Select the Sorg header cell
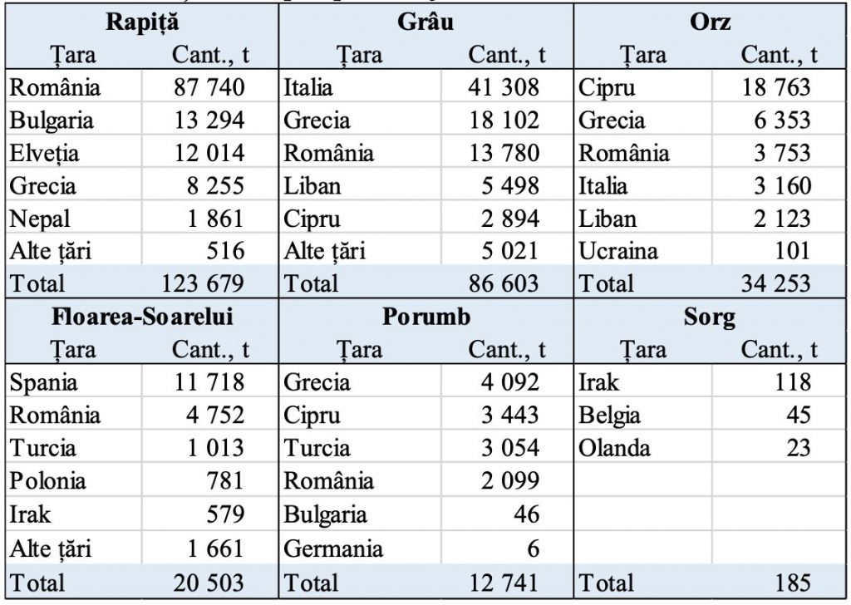This screenshot has height=605, width=851. pyautogui.click(x=710, y=317)
